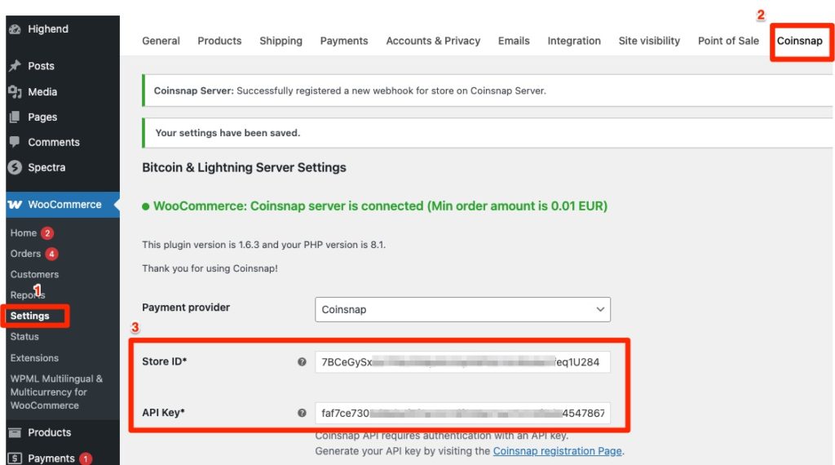835x465 pixels.
Task: Click the Thank you for using Coinsnap text
Action: pyautogui.click(x=210, y=268)
